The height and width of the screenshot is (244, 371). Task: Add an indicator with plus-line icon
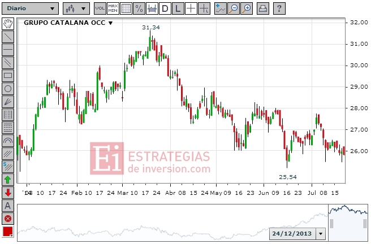pyautogui.click(x=221, y=8)
